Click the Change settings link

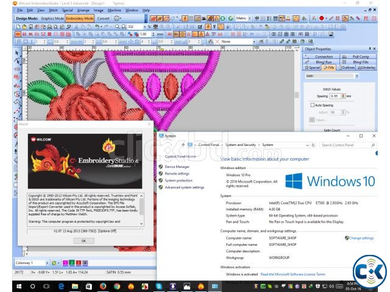click(361, 238)
